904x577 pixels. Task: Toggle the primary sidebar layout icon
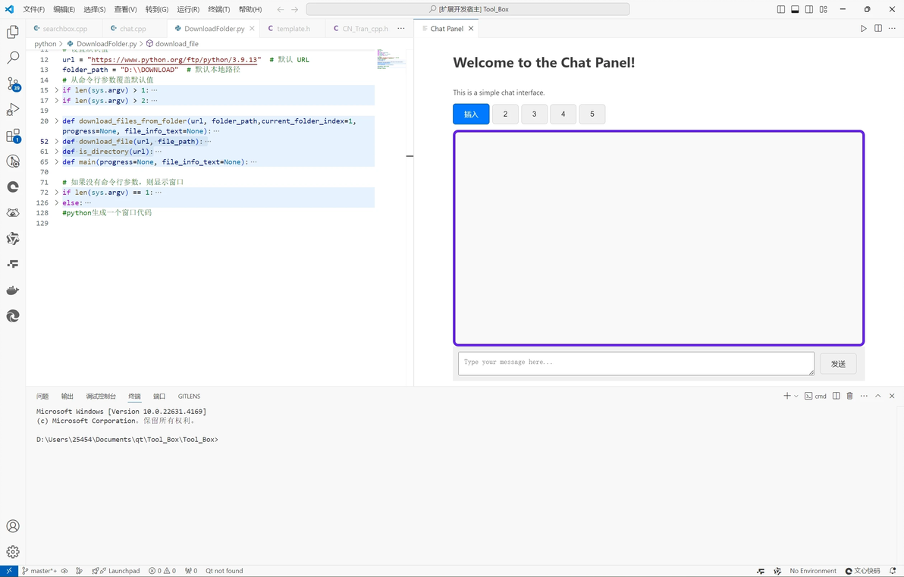[780, 9]
